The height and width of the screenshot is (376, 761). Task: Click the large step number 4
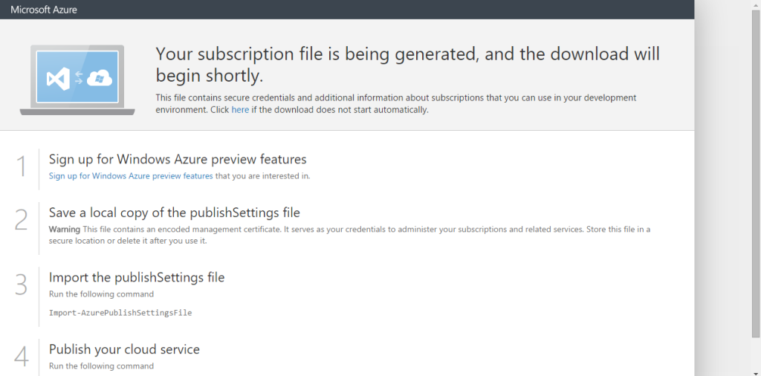[x=22, y=357]
